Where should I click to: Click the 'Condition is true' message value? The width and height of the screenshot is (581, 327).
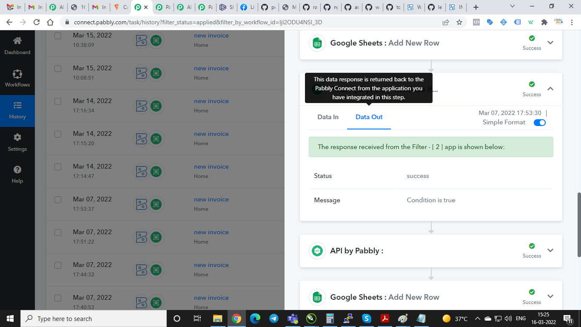pyautogui.click(x=431, y=200)
